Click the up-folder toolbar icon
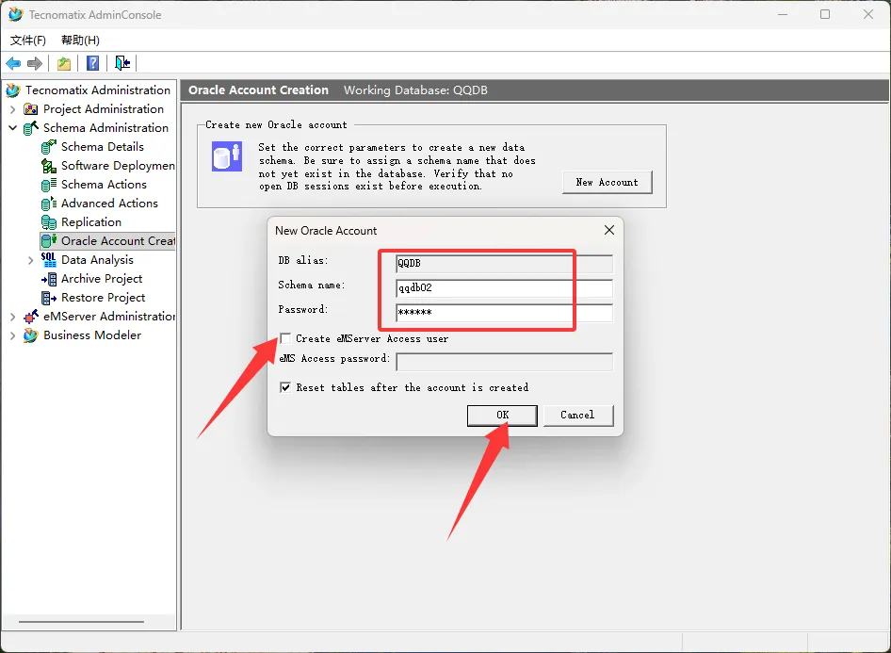891x653 pixels. (64, 63)
